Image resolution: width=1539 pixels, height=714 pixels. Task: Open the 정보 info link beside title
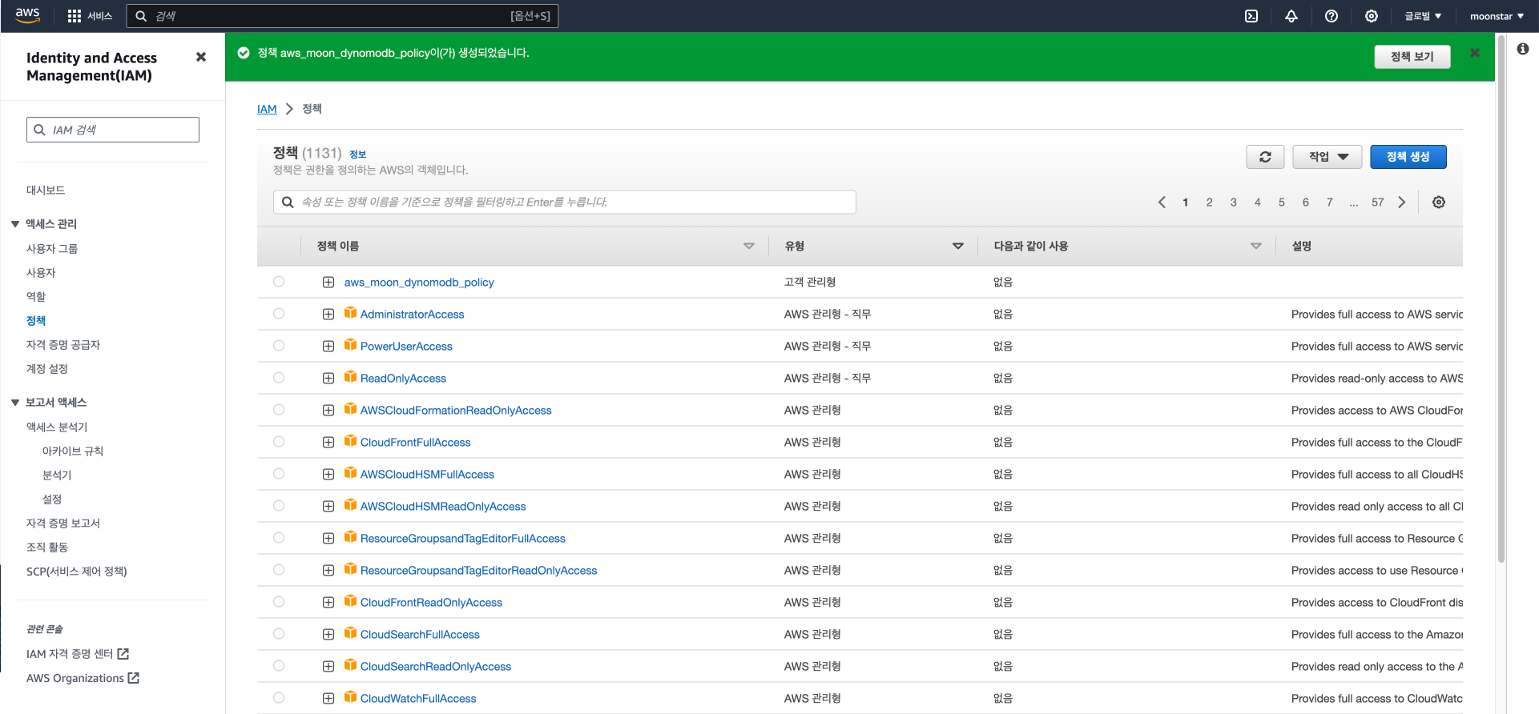click(358, 154)
